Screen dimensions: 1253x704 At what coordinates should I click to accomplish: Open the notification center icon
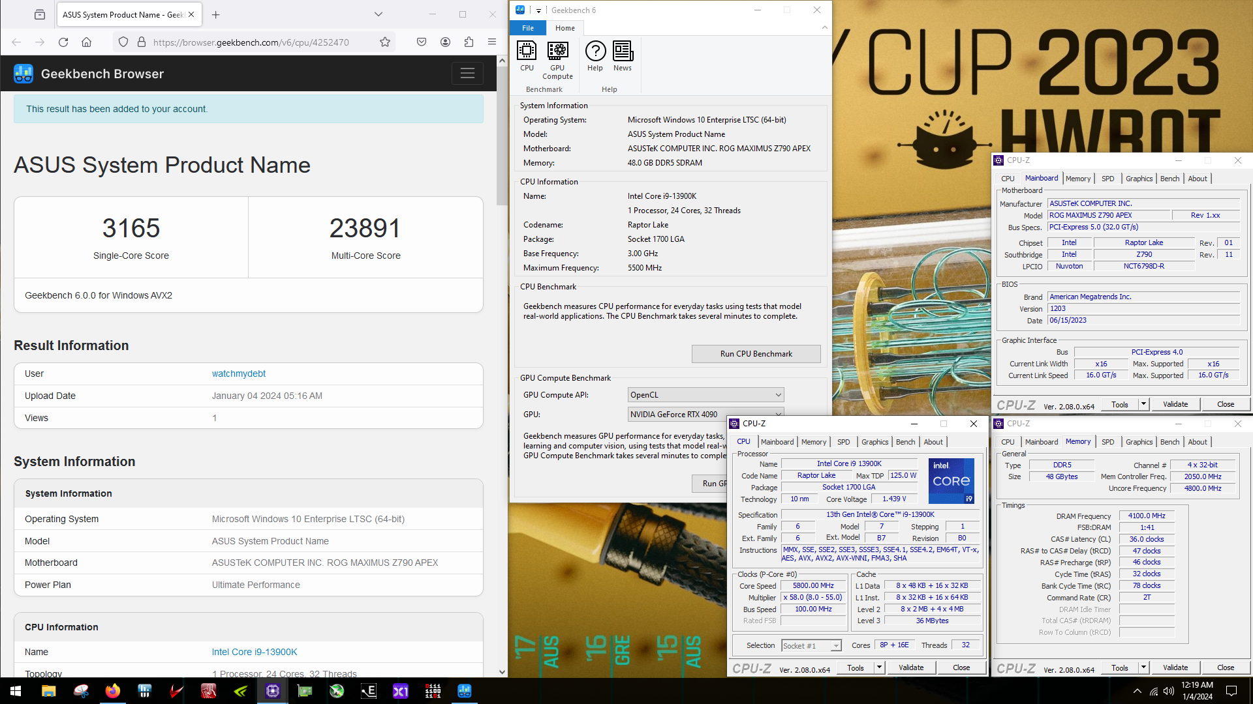pos(1231,691)
